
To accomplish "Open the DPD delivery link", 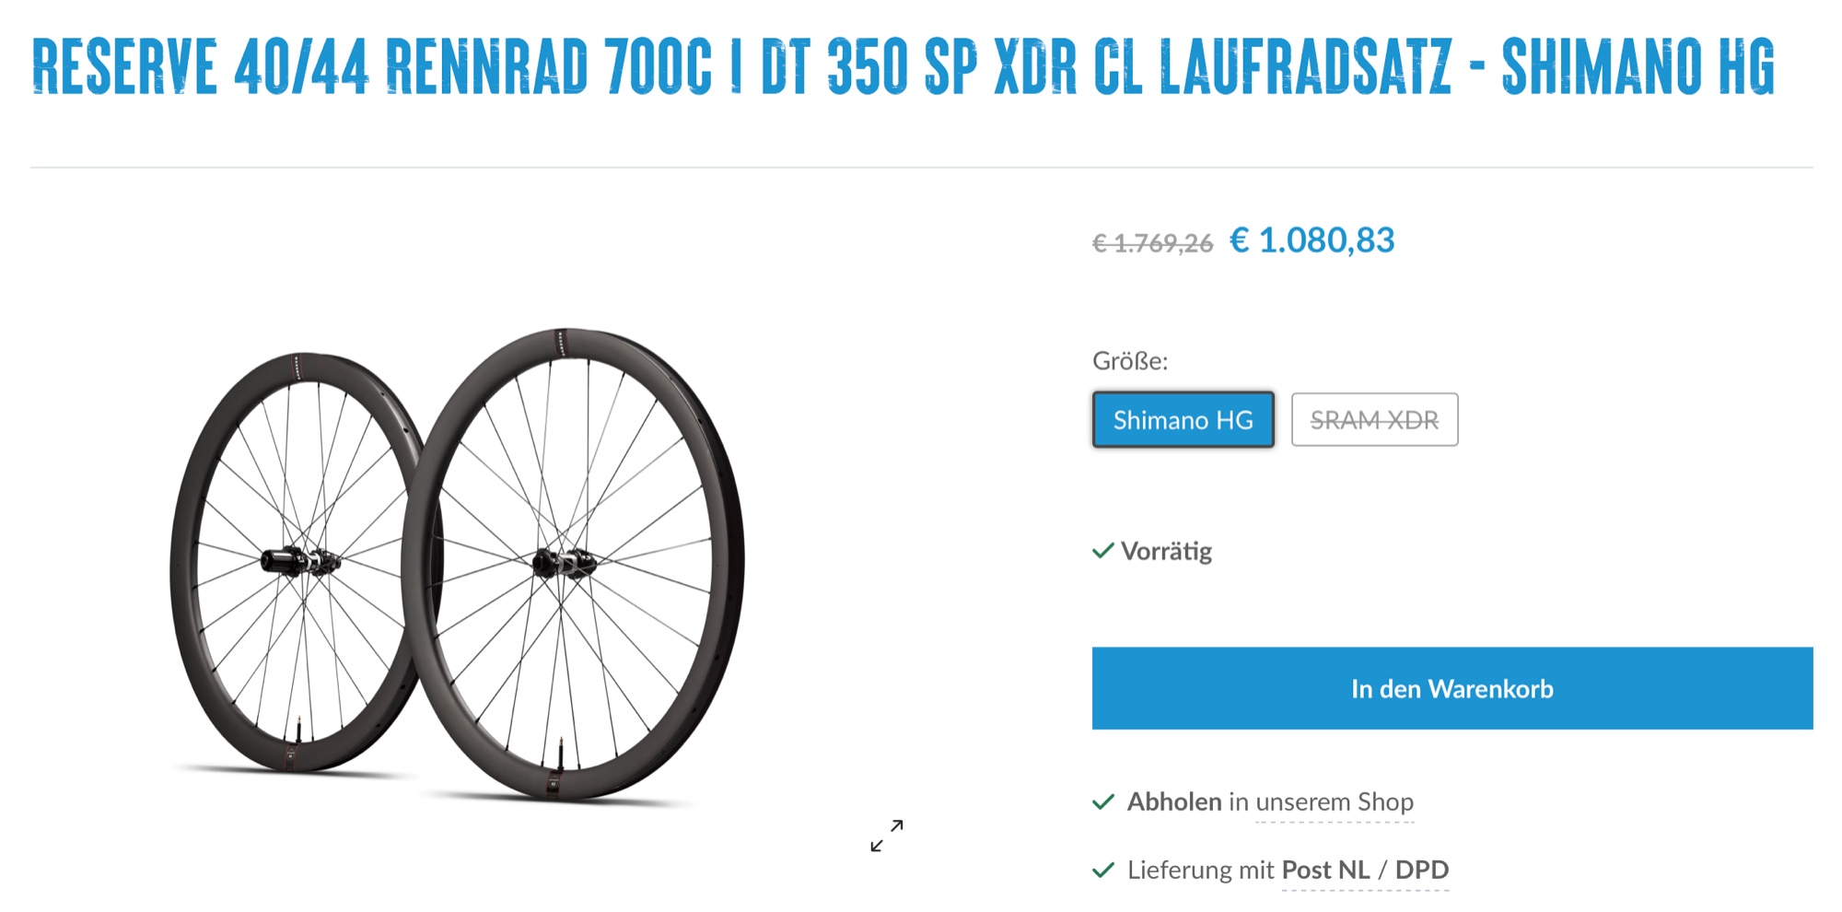I will pyautogui.click(x=1422, y=870).
